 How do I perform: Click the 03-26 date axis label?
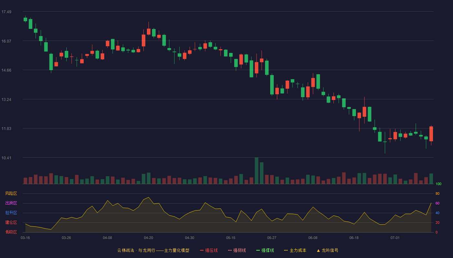66,238
